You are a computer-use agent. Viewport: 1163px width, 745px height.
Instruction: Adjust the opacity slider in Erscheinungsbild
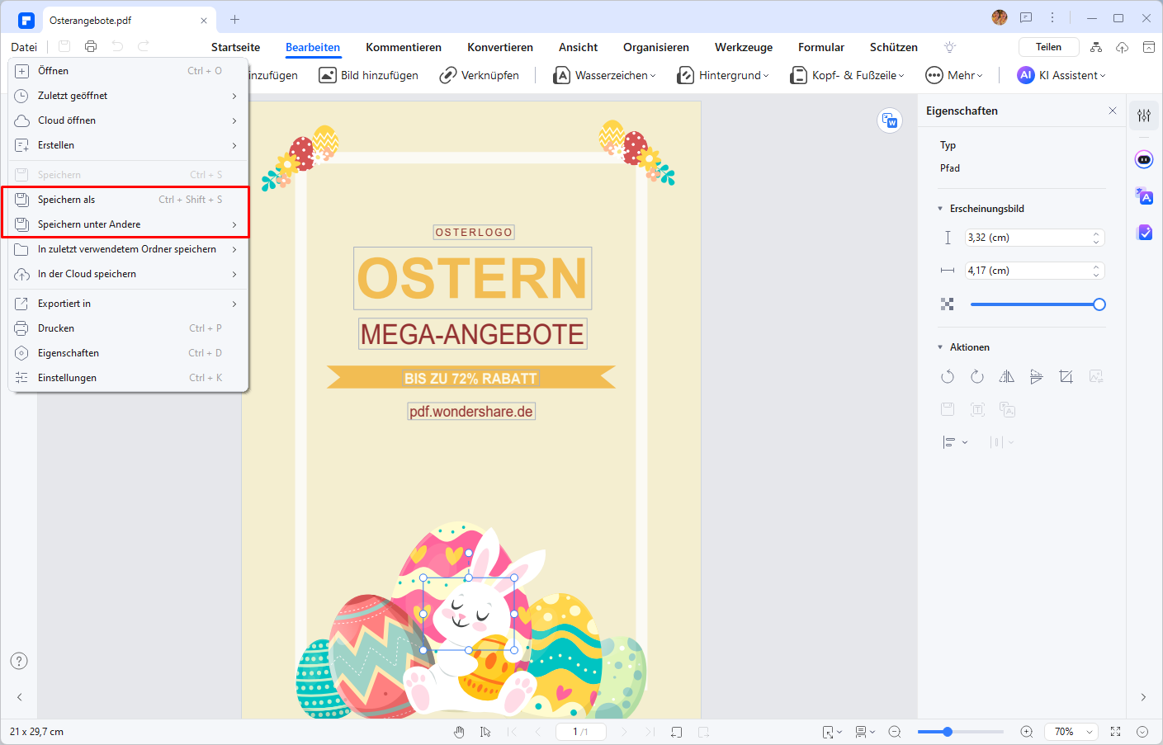click(1038, 304)
